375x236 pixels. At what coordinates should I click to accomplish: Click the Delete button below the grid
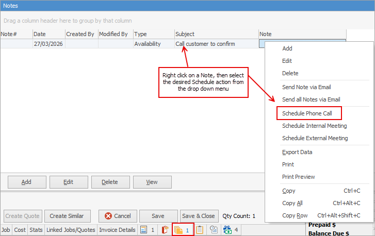[110, 182]
